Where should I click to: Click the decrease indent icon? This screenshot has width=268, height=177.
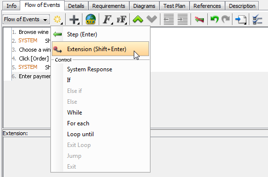point(168,19)
